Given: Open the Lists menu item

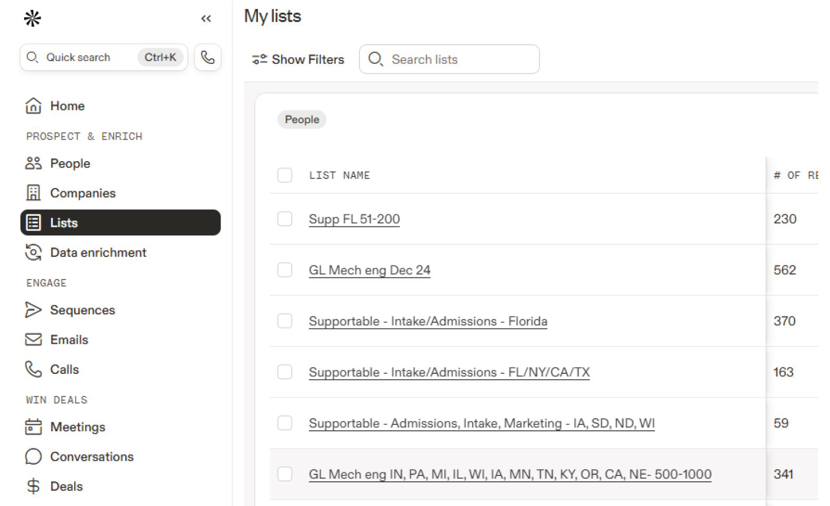Looking at the screenshot, I should (x=120, y=223).
